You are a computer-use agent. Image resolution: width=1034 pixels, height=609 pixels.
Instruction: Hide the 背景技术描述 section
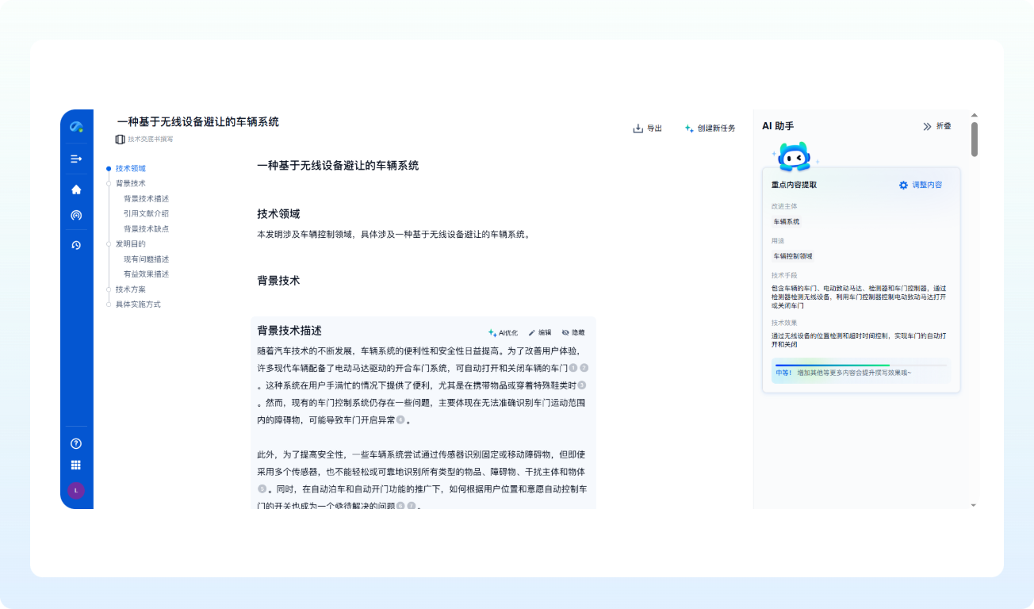click(573, 333)
